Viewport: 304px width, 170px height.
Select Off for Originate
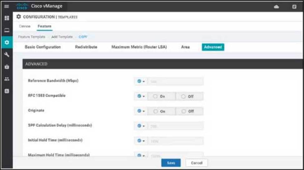point(189,111)
